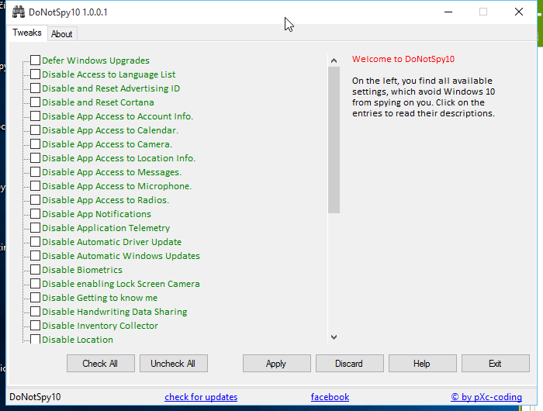Switch to the Tweaks tab
The image size is (543, 411).
[x=27, y=33]
